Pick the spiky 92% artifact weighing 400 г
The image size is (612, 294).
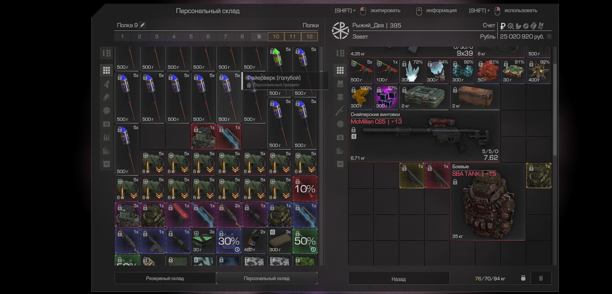pos(539,71)
